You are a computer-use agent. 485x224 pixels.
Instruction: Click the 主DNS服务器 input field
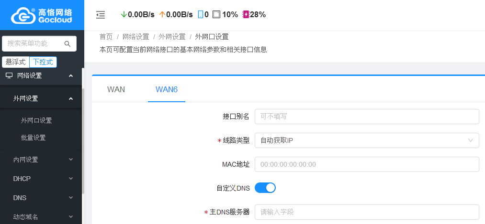pyautogui.click(x=367, y=212)
